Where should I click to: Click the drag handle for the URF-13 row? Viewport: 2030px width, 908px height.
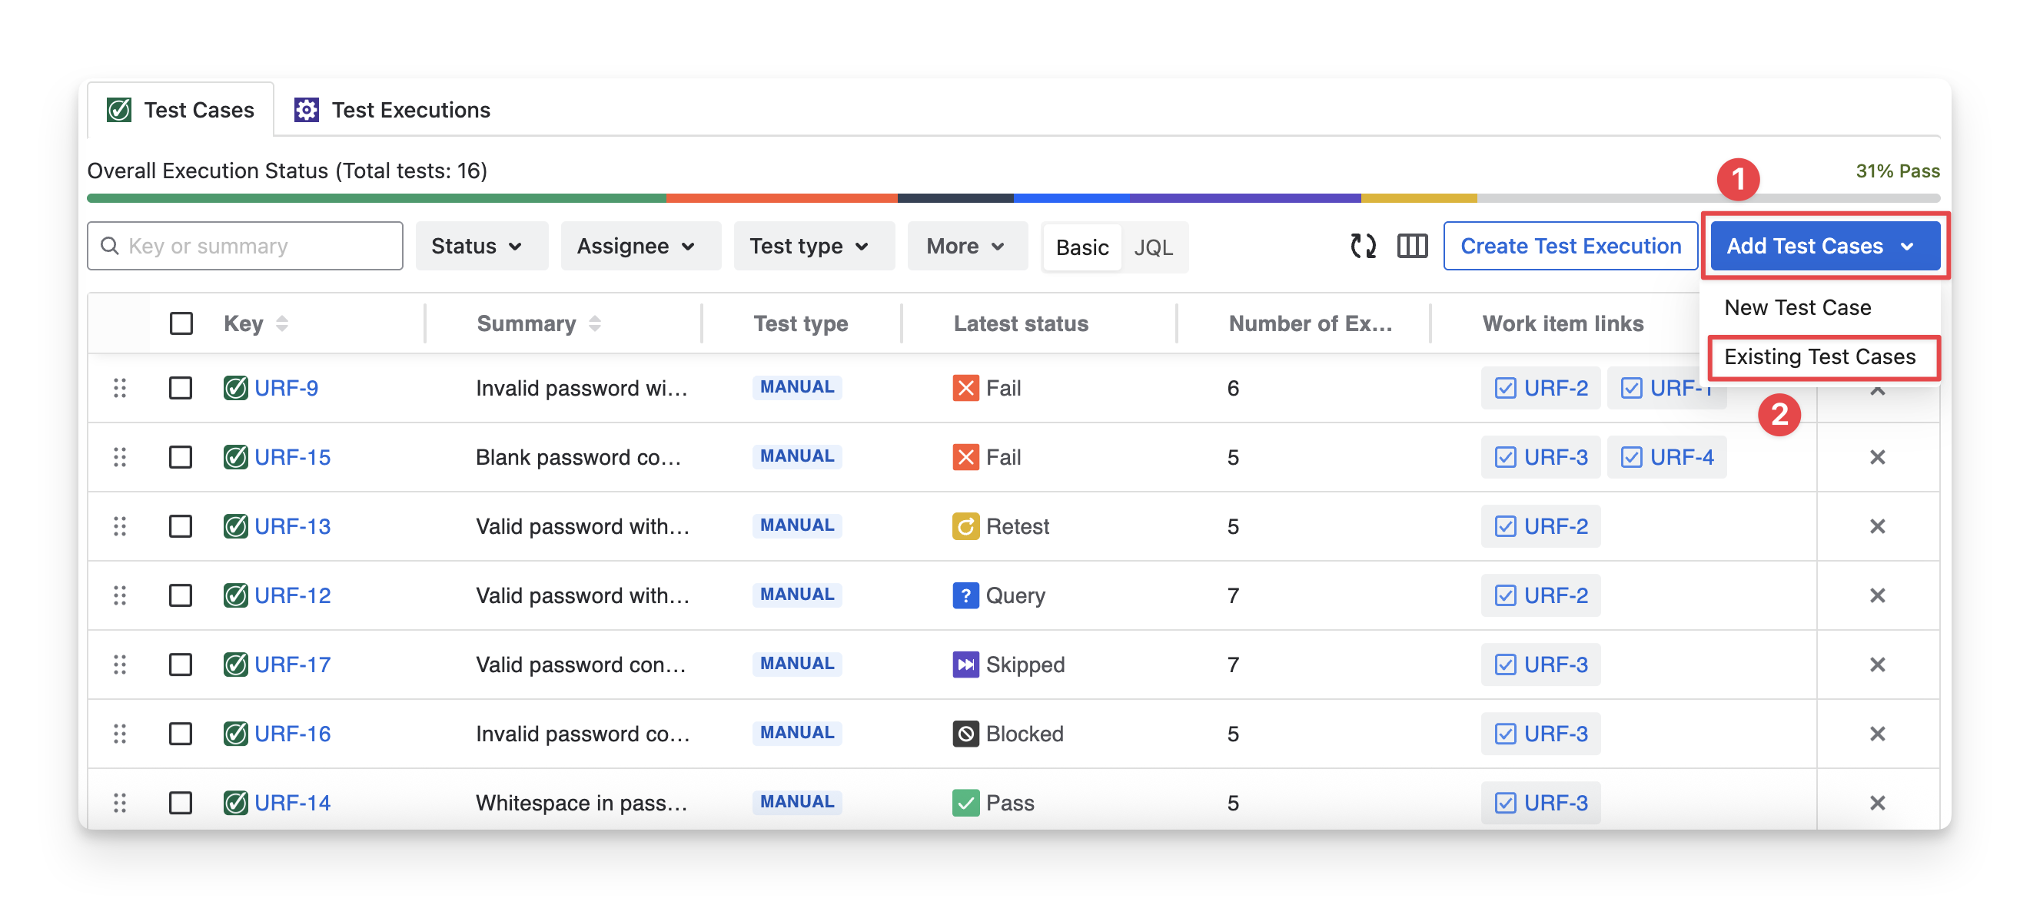coord(120,526)
